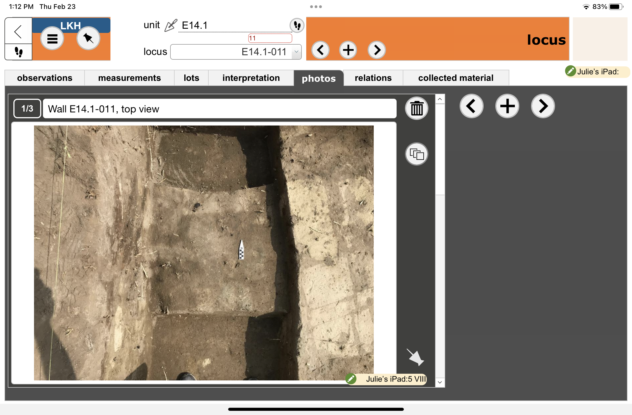This screenshot has width=632, height=415.
Task: Tap the excavation photo thumbnail
Action: (204, 253)
